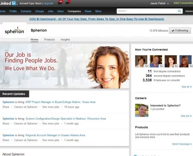The image size is (193, 156).
Task: Open the Groups menu
Action: [x=39, y=11]
